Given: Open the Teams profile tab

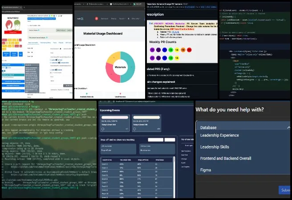Looking at the screenshot, I should (x=55, y=43).
